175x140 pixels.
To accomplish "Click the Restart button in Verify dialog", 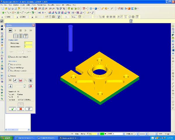I will [x=10, y=30].
